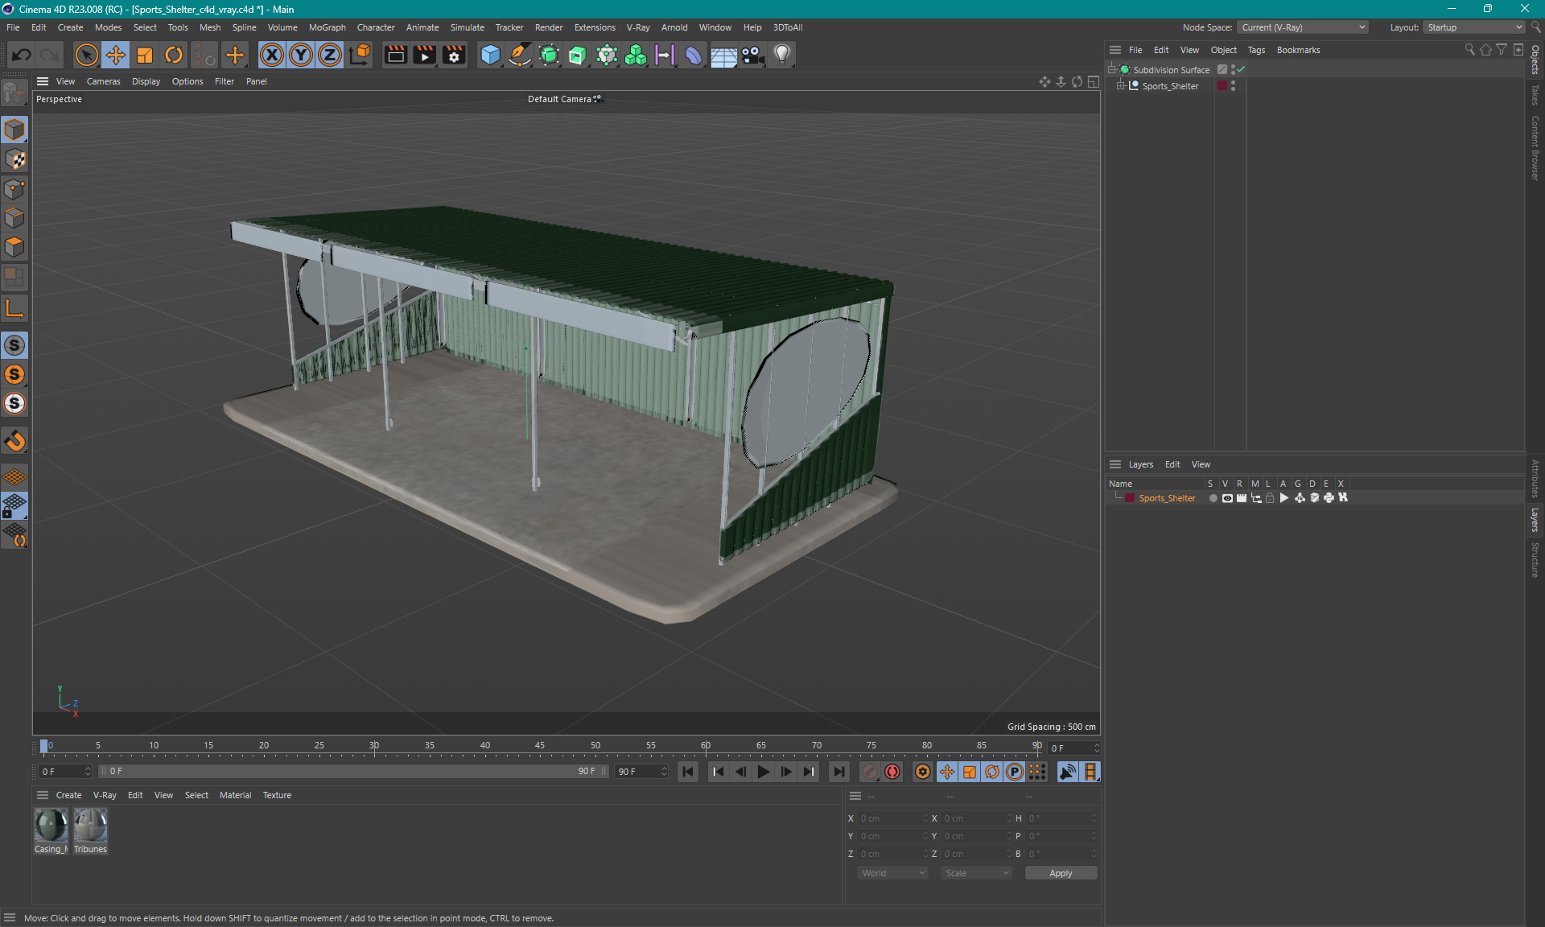Toggle coordinate system icon

tap(360, 55)
